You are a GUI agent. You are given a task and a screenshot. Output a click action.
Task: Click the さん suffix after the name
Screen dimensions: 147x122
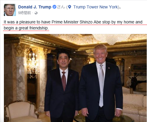coord(61,7)
